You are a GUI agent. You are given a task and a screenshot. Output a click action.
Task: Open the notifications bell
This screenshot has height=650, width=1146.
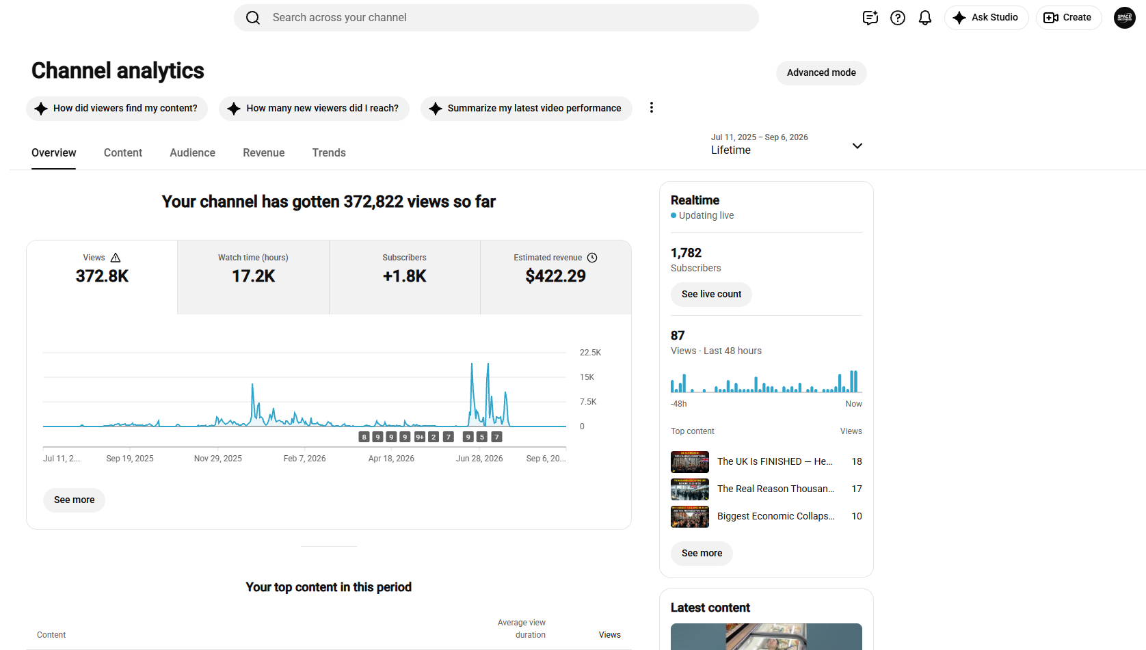[925, 18]
